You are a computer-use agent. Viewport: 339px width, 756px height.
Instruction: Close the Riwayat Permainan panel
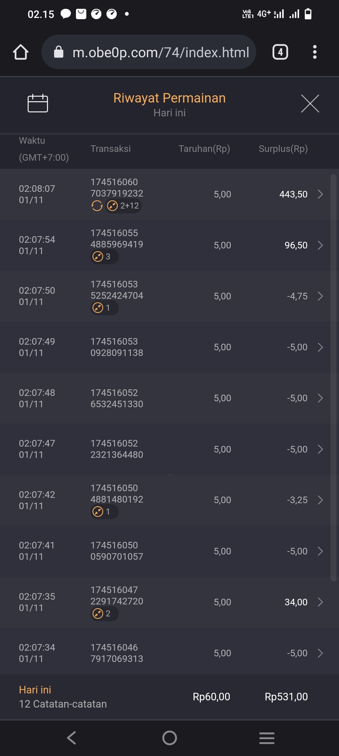(x=310, y=103)
